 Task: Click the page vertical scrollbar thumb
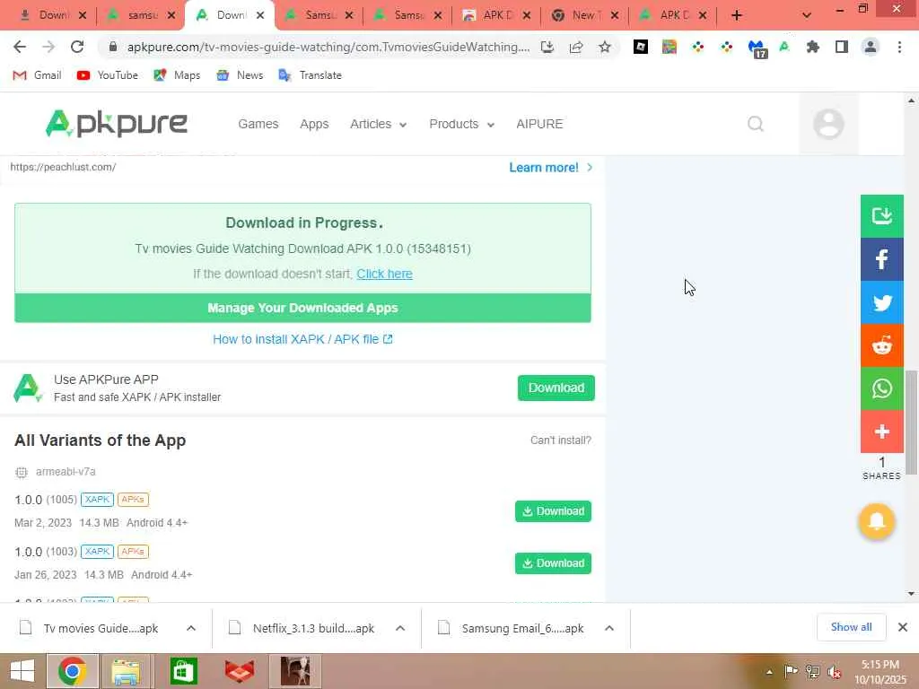(x=911, y=422)
